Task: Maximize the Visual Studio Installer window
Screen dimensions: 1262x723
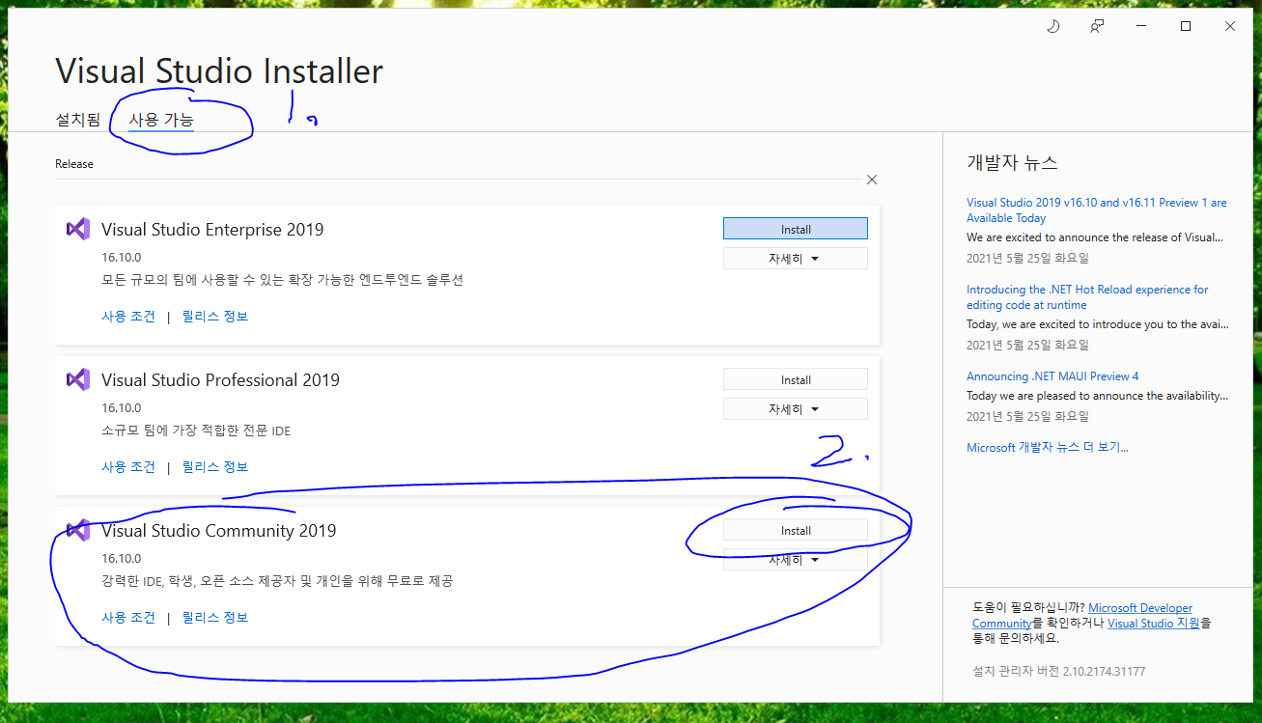Action: (x=1186, y=26)
